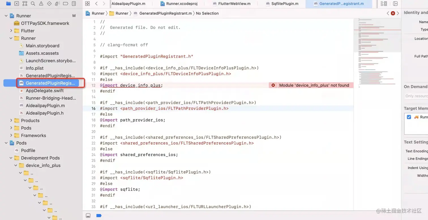
Task: Add a new editor pane
Action: (395, 4)
